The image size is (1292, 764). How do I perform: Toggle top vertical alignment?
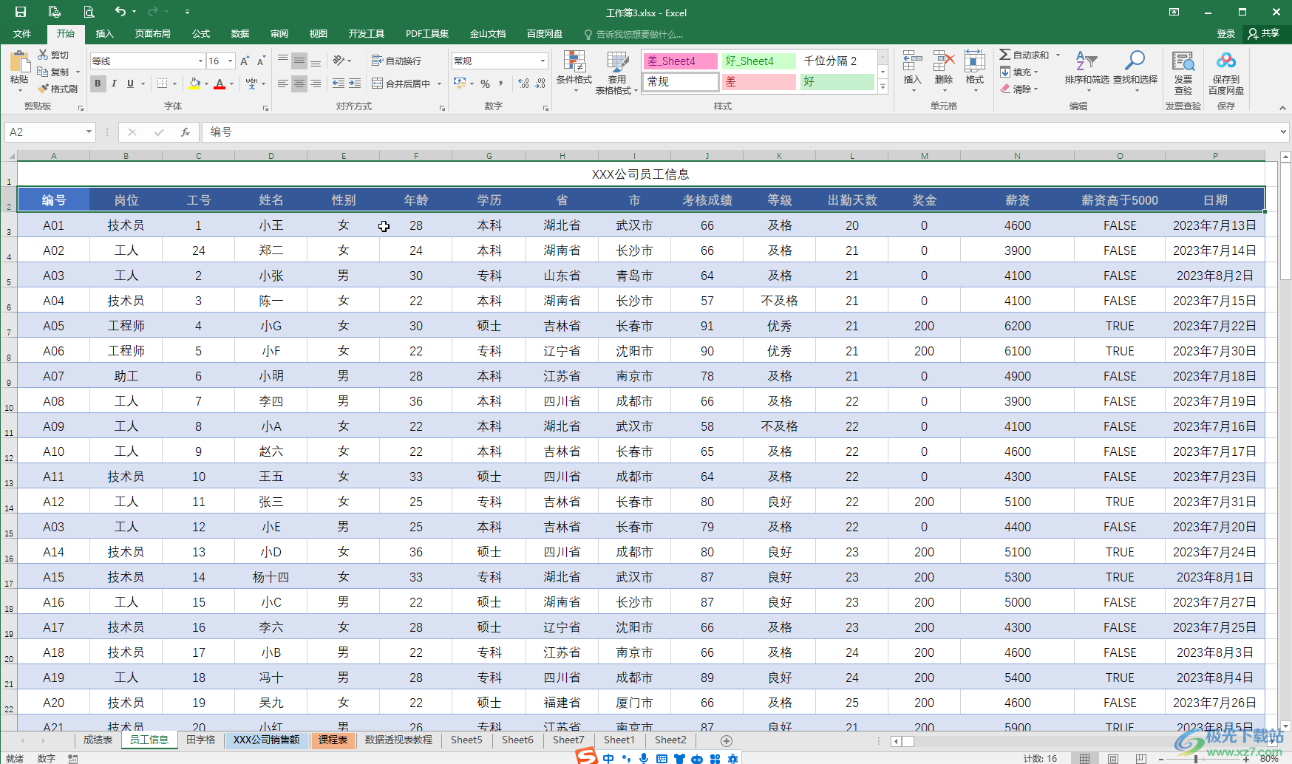[x=283, y=61]
